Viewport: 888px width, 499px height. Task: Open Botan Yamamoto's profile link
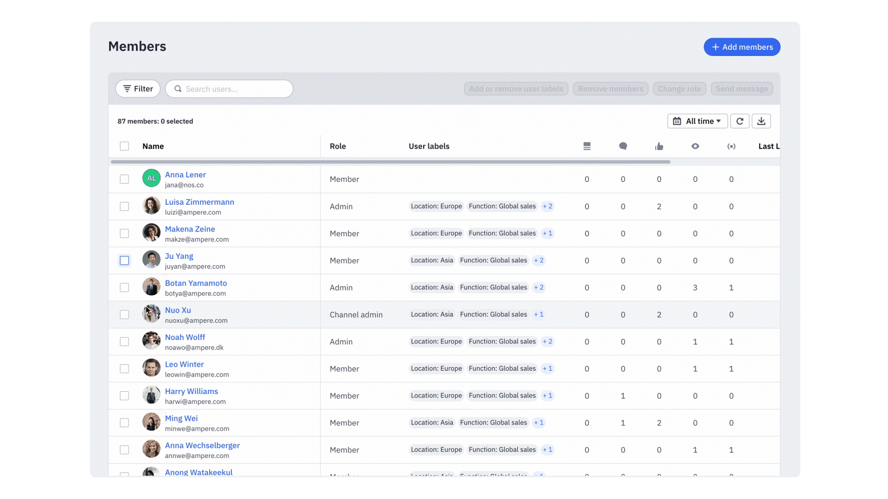click(196, 283)
